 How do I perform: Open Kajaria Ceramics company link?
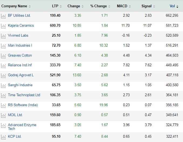(x=21, y=26)
